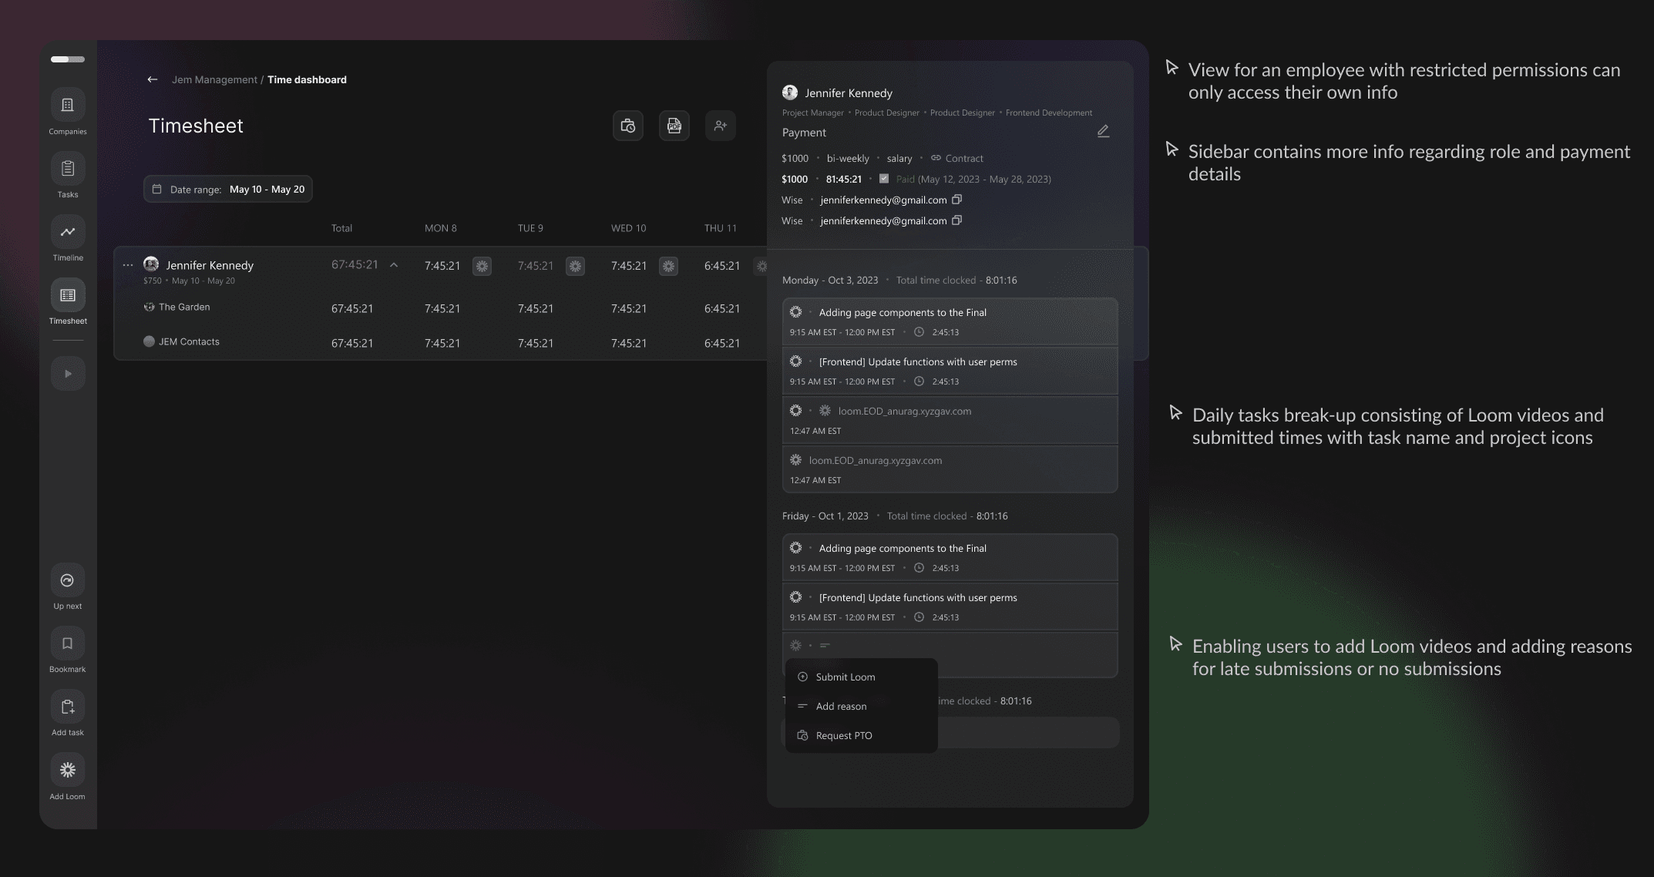Copy first Wise email address icon
The height and width of the screenshot is (877, 1654).
tap(956, 200)
